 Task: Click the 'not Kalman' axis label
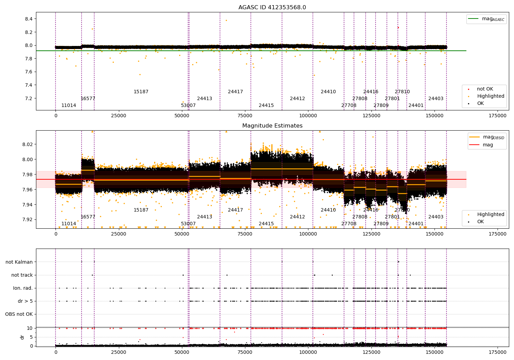19,262
